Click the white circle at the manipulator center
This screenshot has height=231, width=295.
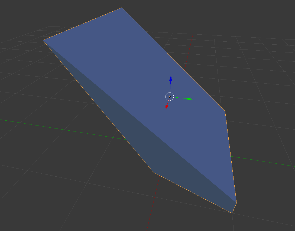click(170, 97)
